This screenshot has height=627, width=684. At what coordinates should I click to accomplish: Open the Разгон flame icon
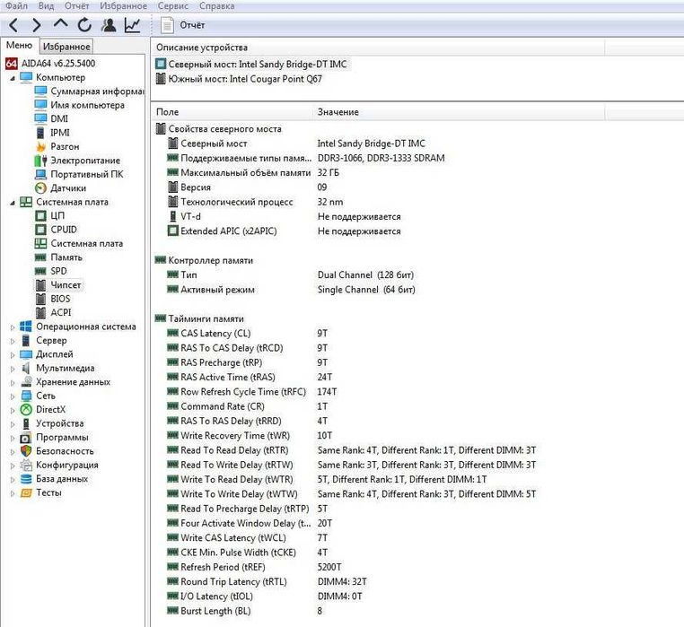(40, 146)
